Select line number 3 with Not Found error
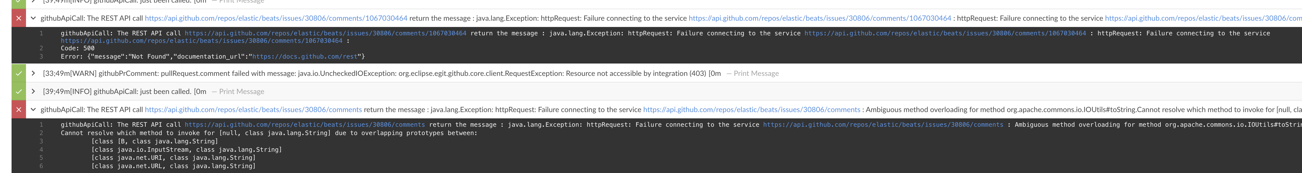The height and width of the screenshot is (173, 1302). (41, 56)
